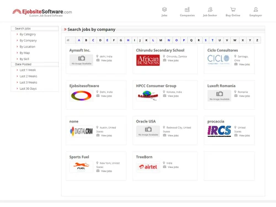Open the Chirundu Secondary School title
The image size is (276, 207).
(160, 50)
